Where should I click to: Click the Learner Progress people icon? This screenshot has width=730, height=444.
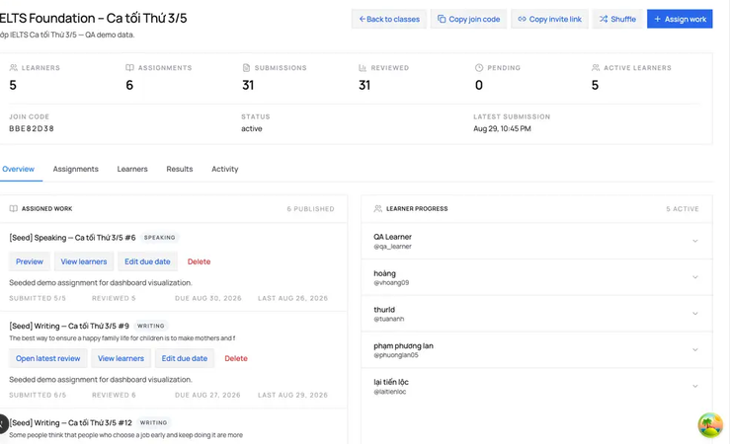coord(378,209)
